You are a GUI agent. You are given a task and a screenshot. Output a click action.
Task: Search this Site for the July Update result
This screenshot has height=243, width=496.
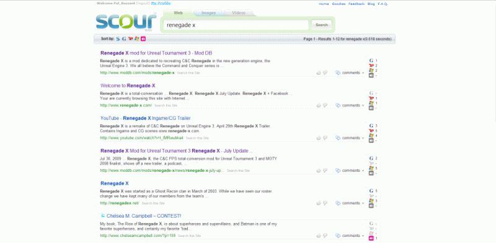pos(238,171)
